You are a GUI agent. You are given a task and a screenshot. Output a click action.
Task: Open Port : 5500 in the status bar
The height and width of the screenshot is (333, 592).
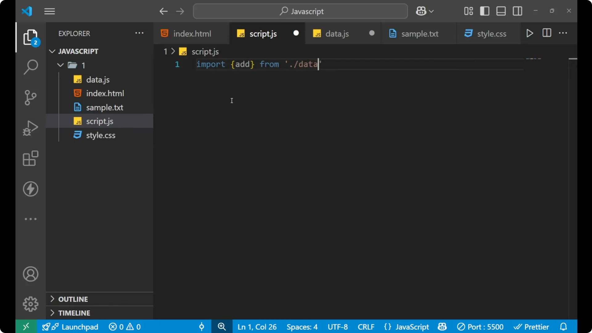coord(480,327)
